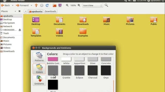Close the Places sidebar pane
Screen dimensions: 165x92
click(20, 11)
